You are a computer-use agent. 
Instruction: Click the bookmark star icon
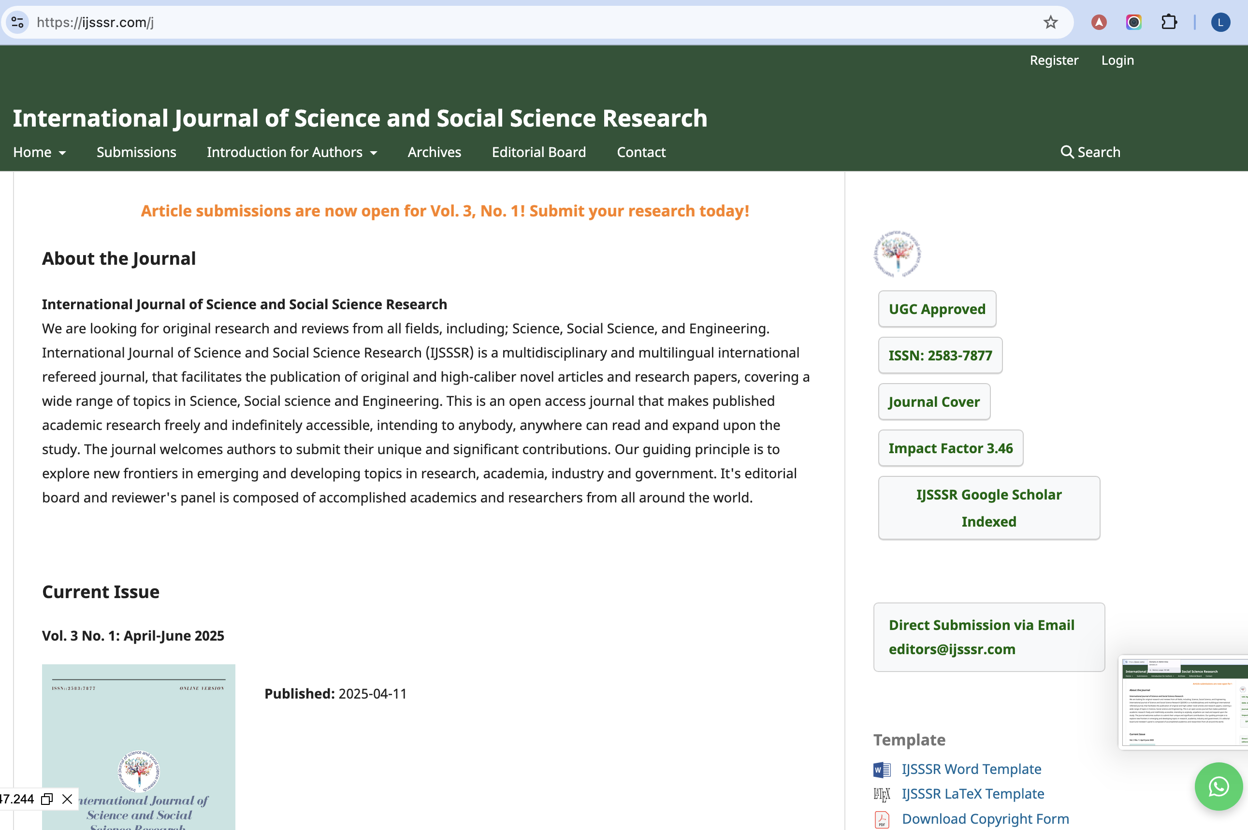pos(1050,22)
